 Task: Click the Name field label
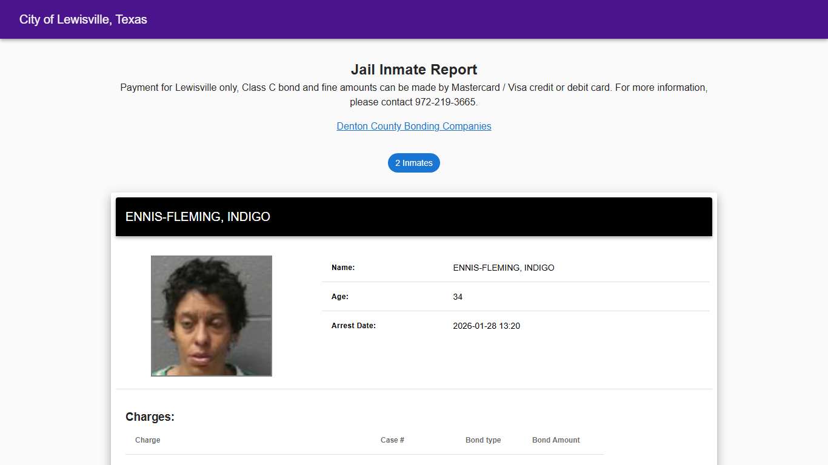[x=343, y=268]
